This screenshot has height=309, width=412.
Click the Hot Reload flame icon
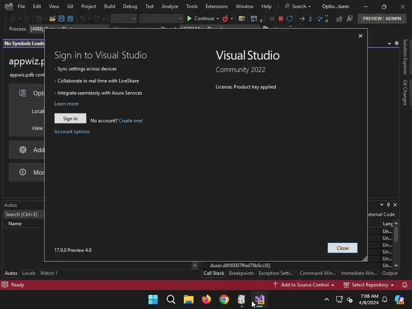[225, 19]
